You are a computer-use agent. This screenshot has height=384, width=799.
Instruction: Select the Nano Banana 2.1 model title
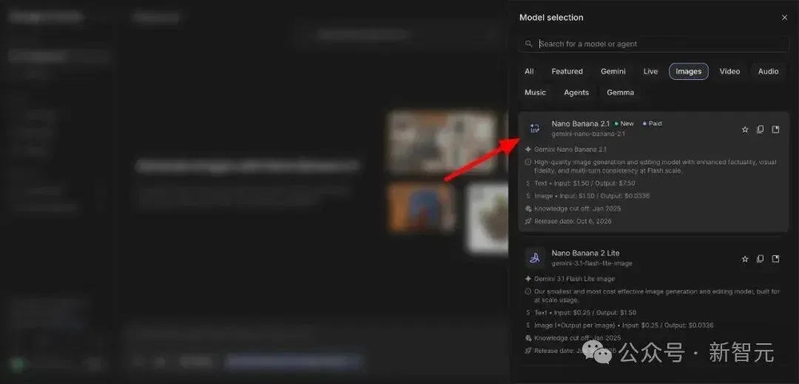point(581,124)
